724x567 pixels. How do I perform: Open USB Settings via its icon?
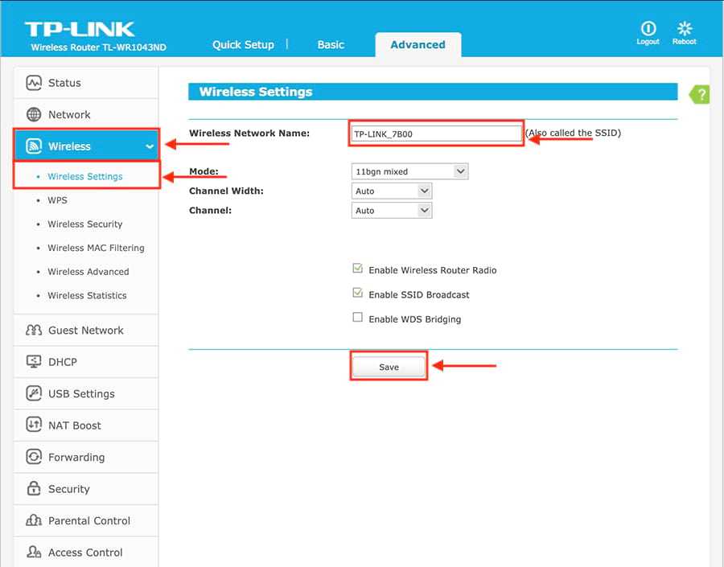(34, 393)
